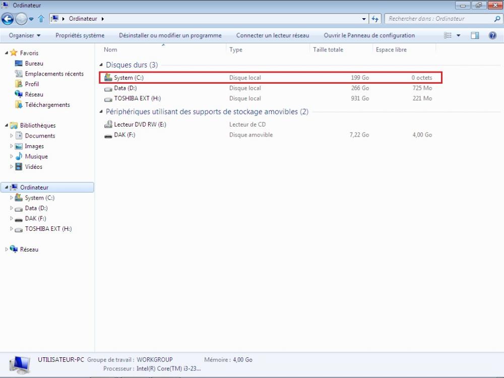
Task: Select Lecteur DVD RW (E:) icon
Action: [x=108, y=124]
